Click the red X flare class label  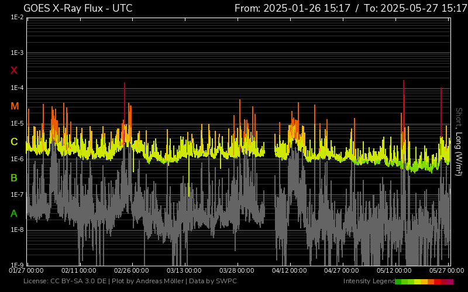[14, 71]
